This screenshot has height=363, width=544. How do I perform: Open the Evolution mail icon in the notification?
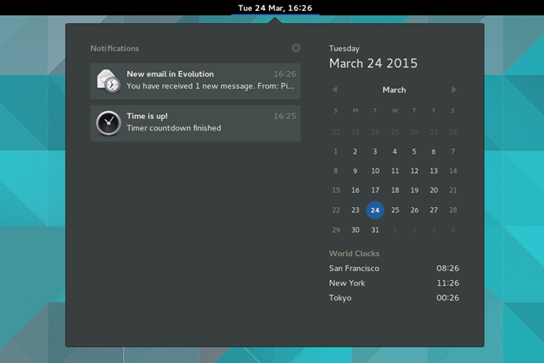coord(109,81)
